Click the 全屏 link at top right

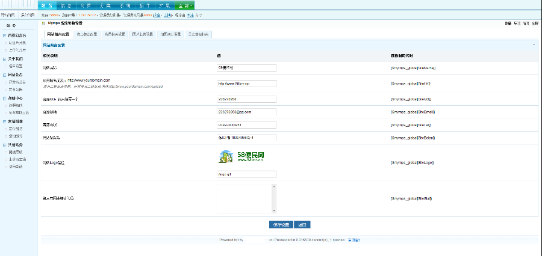[x=535, y=23]
